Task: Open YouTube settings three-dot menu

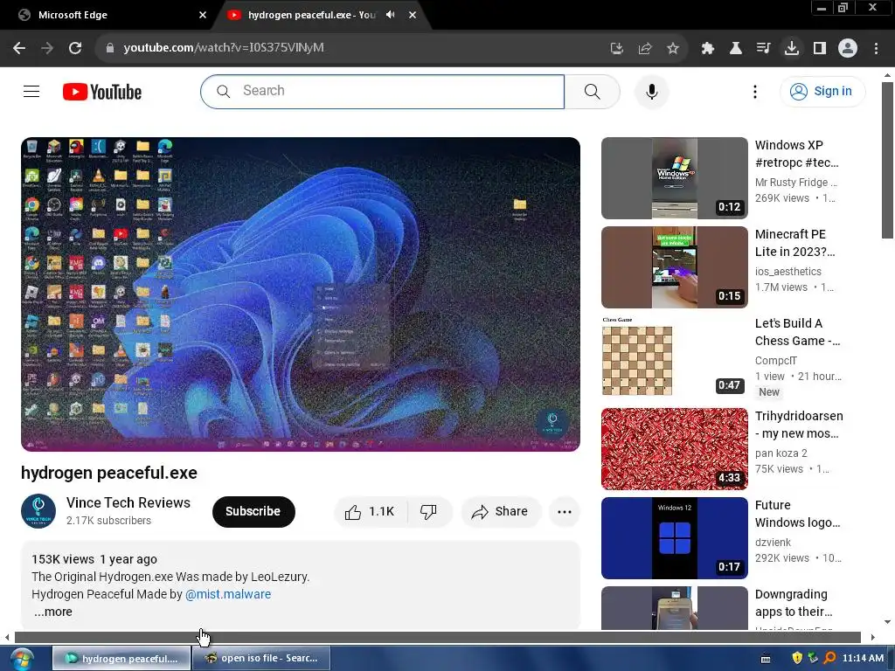Action: coord(754,91)
